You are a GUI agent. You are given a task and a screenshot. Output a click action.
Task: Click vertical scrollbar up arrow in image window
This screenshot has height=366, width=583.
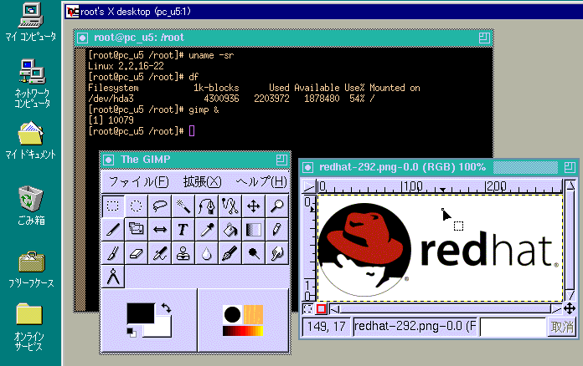[570, 185]
